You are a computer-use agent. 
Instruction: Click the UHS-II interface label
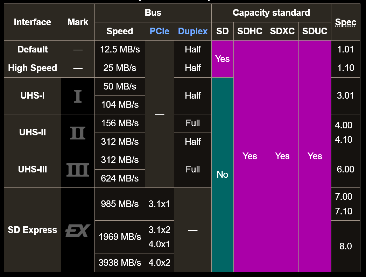[x=33, y=132]
